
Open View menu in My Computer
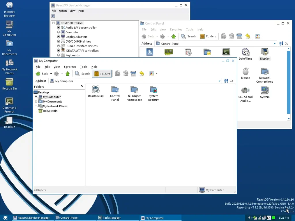click(57, 67)
